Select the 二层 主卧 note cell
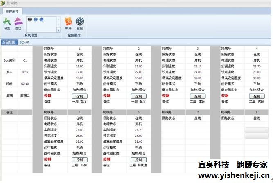Image resolution: width=273 pixels, height=184 pixels. (x=197, y=102)
